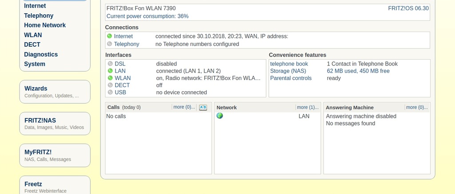Open the WLAN sidebar menu

(x=33, y=35)
